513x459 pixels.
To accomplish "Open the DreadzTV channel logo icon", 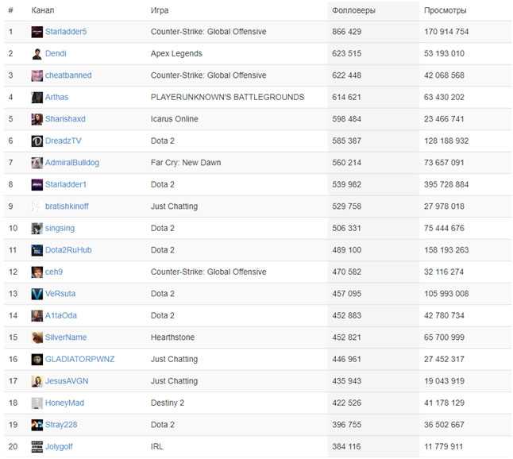I will [37, 141].
